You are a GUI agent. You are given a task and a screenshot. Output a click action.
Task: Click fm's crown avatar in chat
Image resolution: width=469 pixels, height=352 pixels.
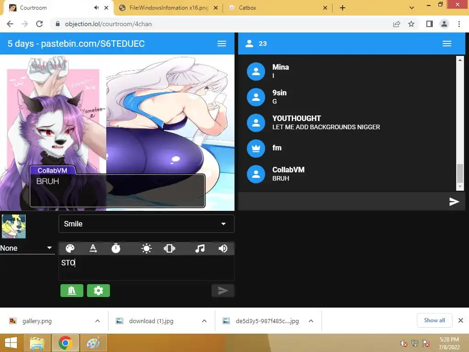(x=256, y=148)
